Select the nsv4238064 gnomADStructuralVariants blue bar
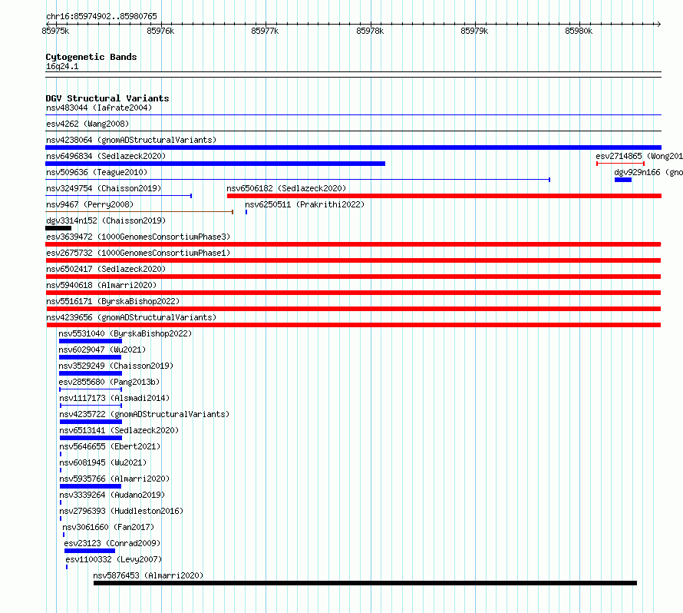The height and width of the screenshot is (613, 683). click(x=353, y=147)
